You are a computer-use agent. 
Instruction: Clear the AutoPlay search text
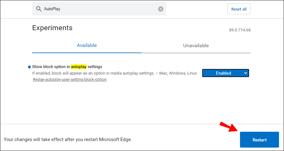pos(161,9)
